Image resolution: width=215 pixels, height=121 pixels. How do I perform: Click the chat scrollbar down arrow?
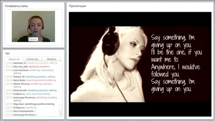[x=60, y=115]
